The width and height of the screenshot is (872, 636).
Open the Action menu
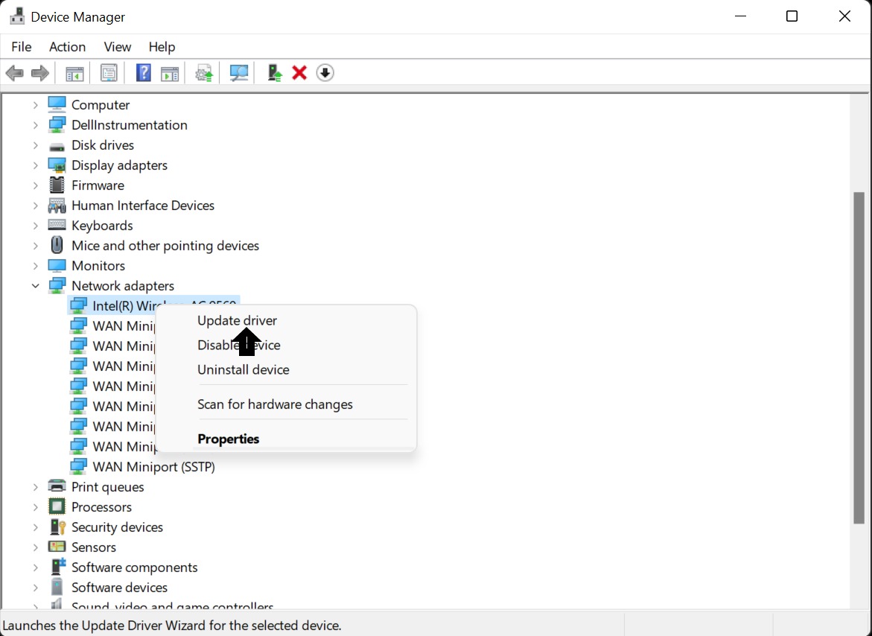click(67, 47)
